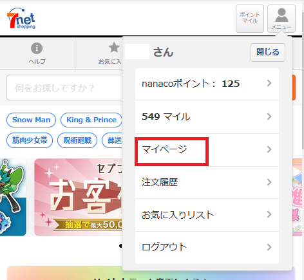Click chevron beside nanacoポイント row
Viewport: 304px width, 280px height.
(269, 83)
